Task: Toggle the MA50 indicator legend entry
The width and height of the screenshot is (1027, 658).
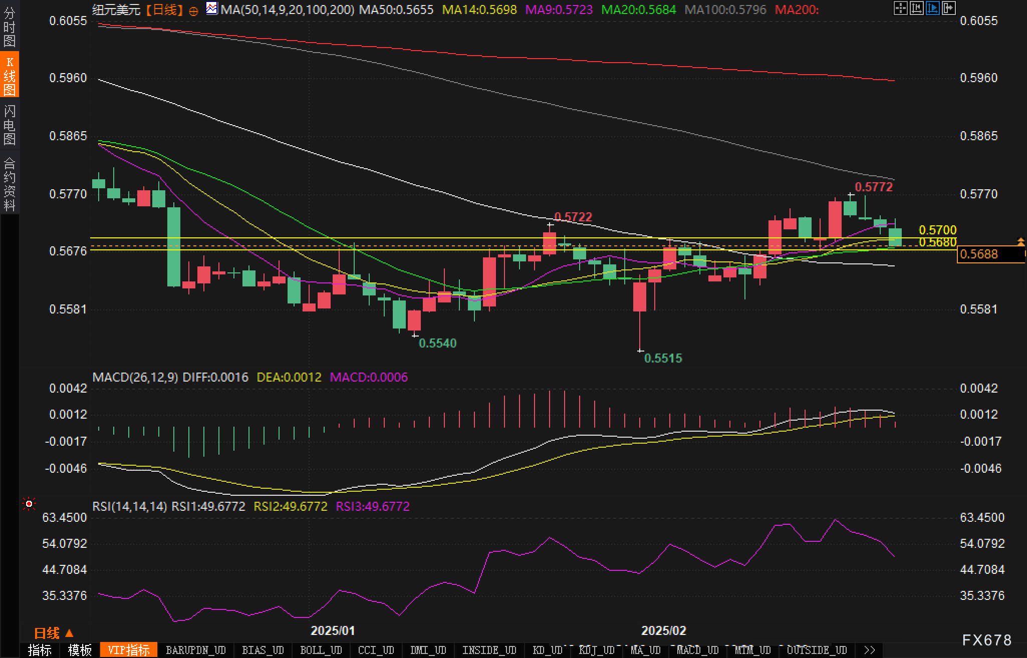Action: tap(396, 10)
